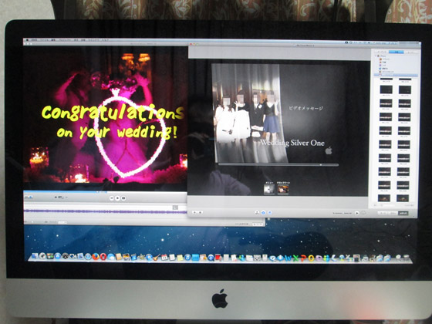Click the DVD menu scrubber bar
The image size is (432, 324).
(x=278, y=165)
